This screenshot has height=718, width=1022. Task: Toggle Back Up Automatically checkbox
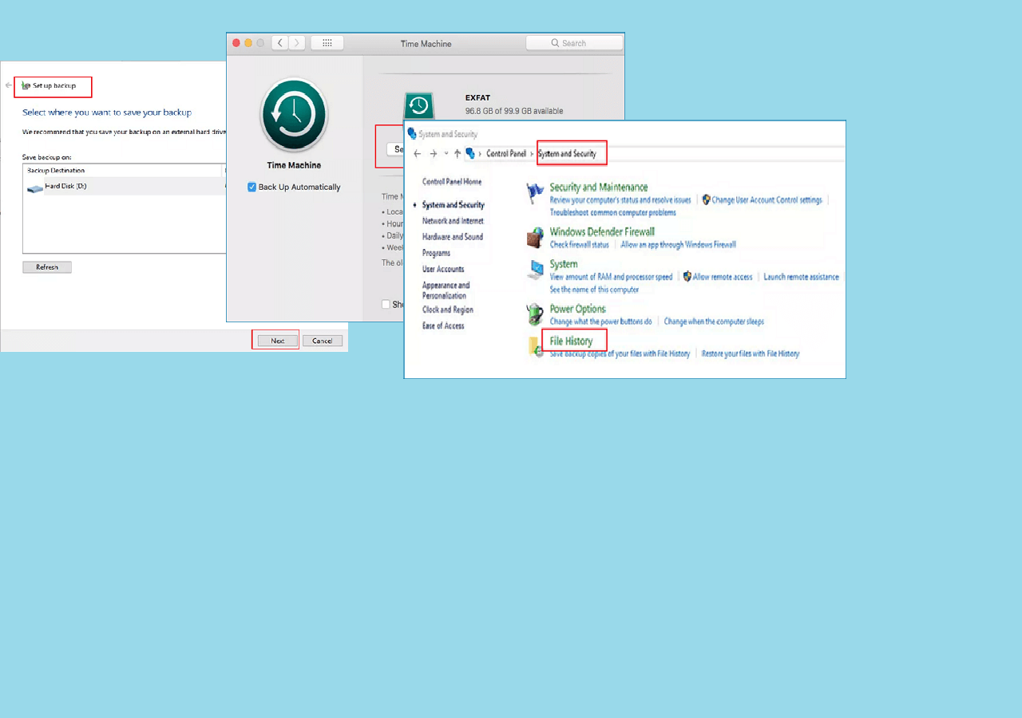(x=252, y=187)
